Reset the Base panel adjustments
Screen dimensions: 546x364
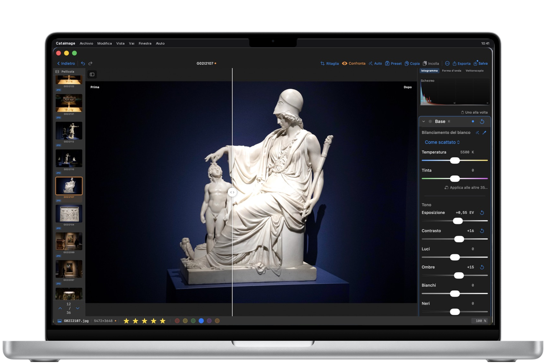click(x=482, y=121)
